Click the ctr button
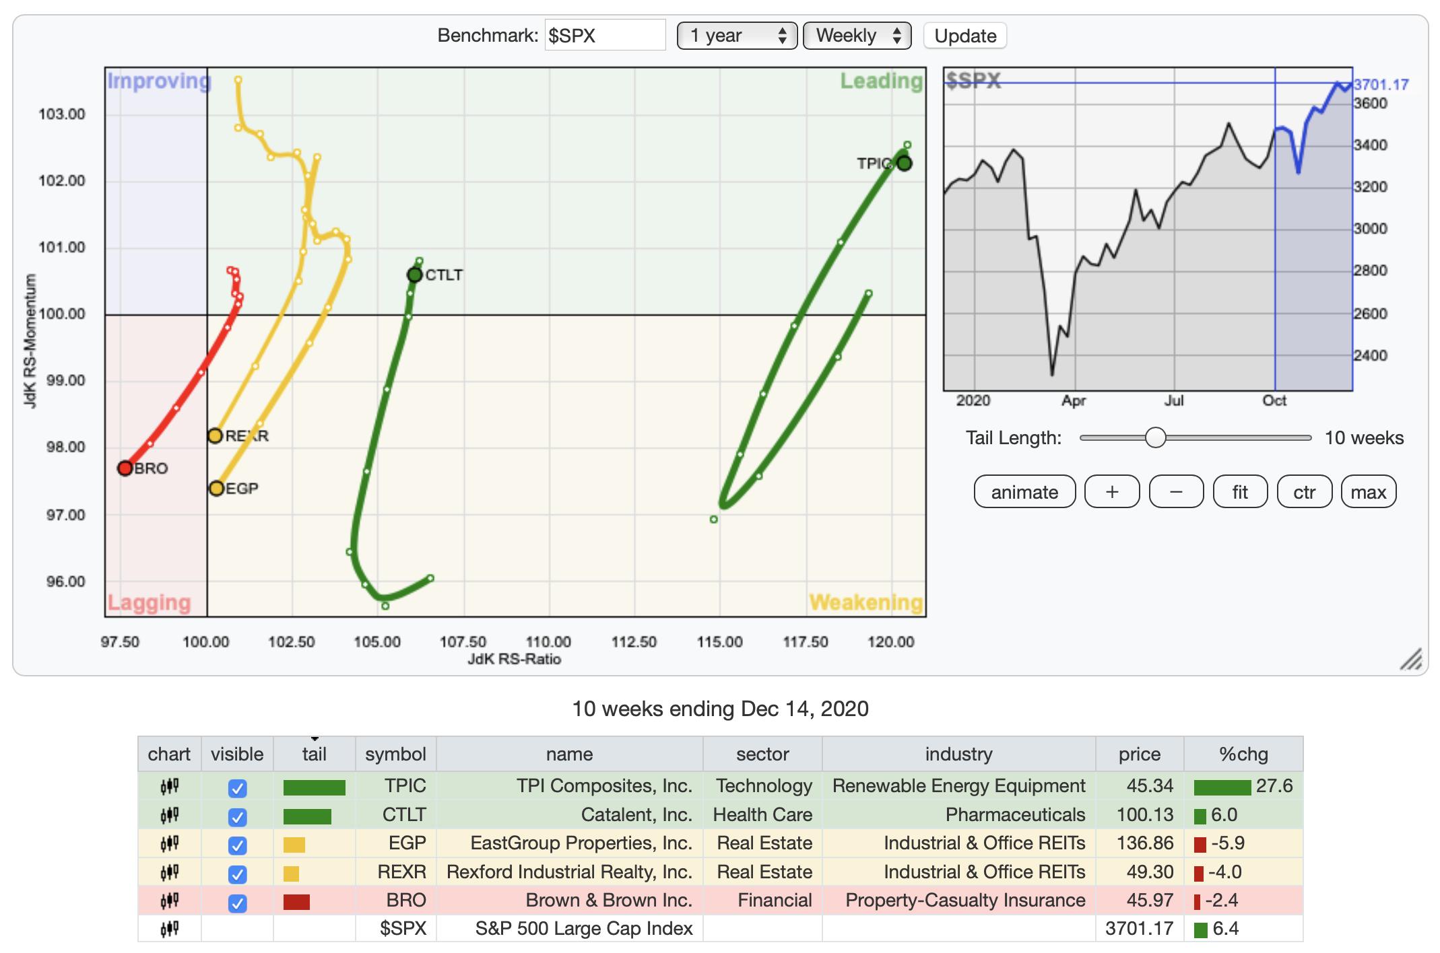The image size is (1440, 953). pos(1304,492)
